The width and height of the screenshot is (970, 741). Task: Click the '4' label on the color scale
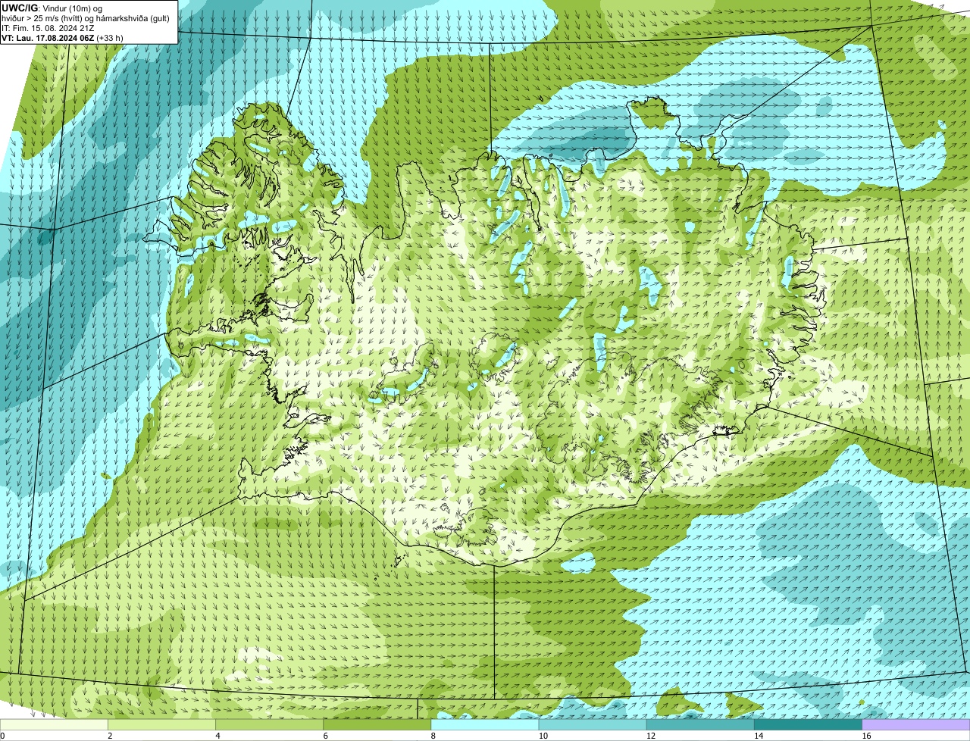217,736
